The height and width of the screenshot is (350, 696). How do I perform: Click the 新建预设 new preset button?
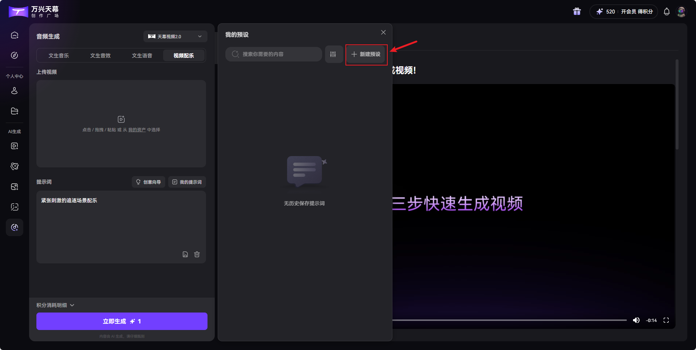(366, 54)
